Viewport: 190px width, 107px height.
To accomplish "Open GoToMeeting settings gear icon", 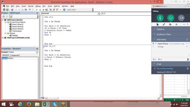I will point(188,68).
